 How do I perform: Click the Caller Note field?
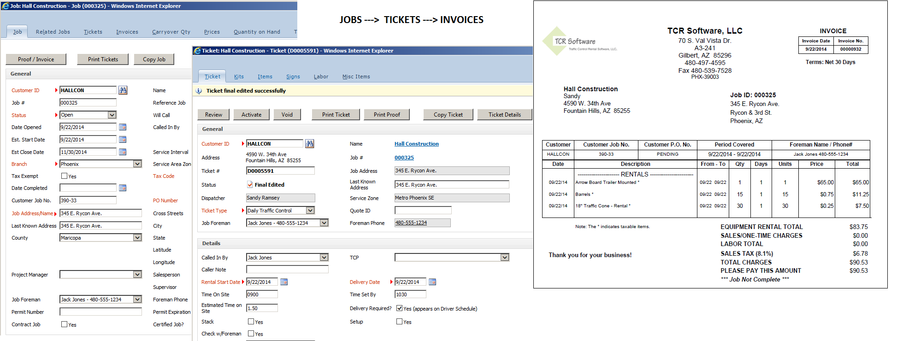(288, 269)
